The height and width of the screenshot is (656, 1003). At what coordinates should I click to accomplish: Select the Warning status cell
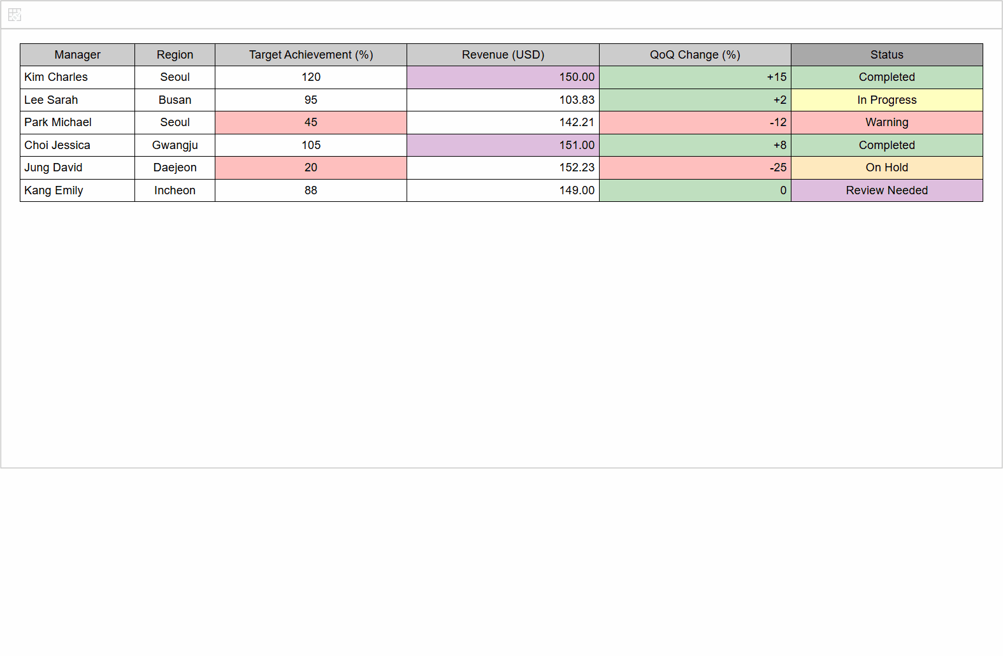(x=887, y=122)
